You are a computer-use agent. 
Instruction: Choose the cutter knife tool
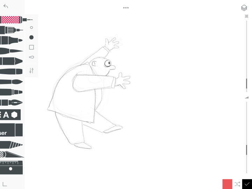[11, 154]
